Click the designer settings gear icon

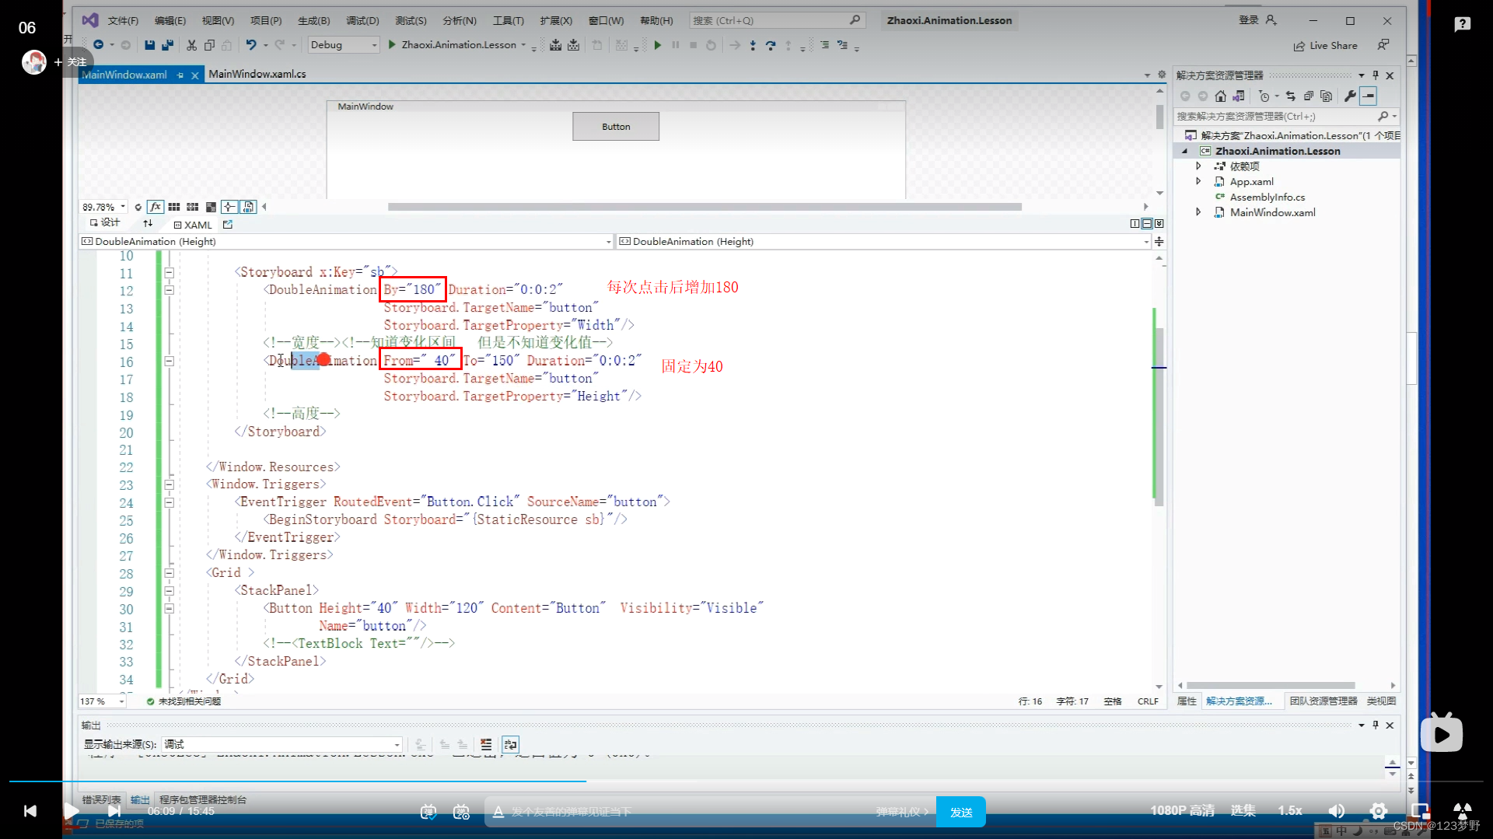pos(1162,75)
